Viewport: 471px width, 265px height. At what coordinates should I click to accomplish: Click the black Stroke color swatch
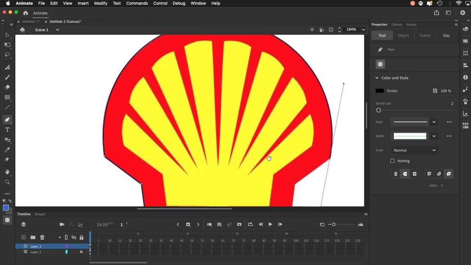tap(380, 91)
